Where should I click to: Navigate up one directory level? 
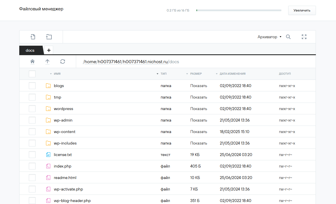click(x=47, y=61)
